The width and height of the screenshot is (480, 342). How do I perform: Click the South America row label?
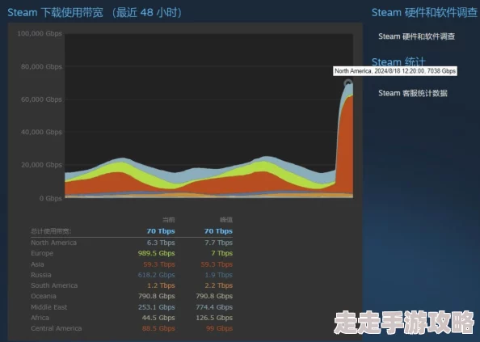coord(54,285)
